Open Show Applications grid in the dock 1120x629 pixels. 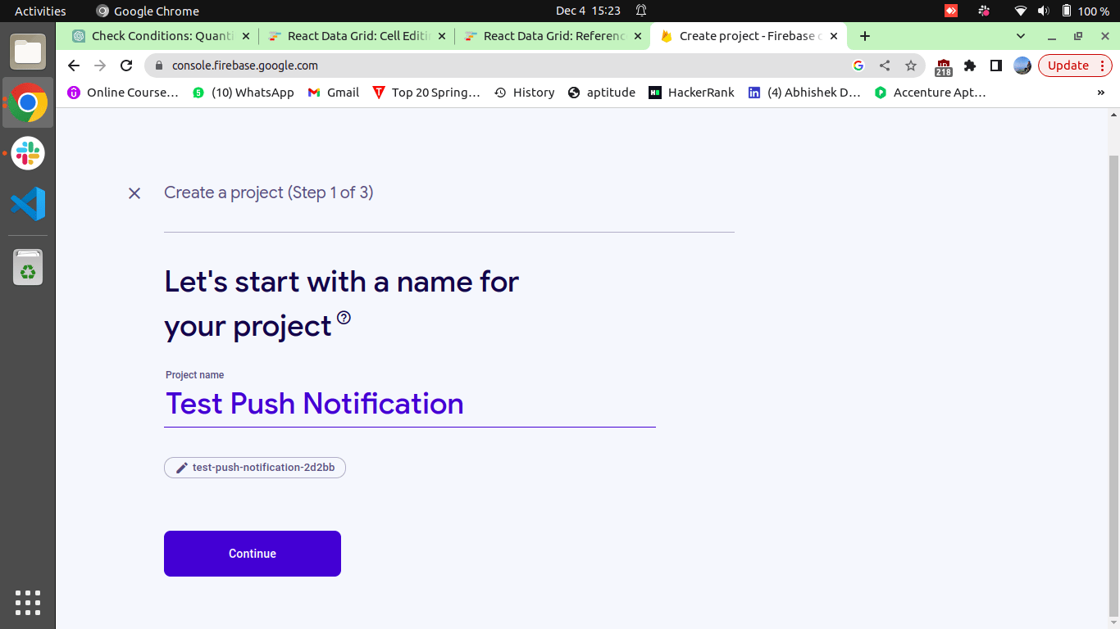(27, 603)
